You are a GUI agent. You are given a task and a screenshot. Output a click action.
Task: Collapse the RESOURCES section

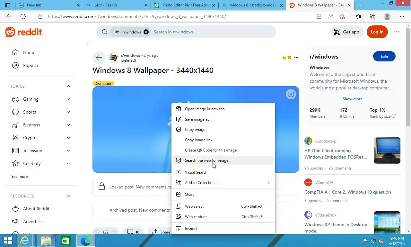pyautogui.click(x=68, y=196)
